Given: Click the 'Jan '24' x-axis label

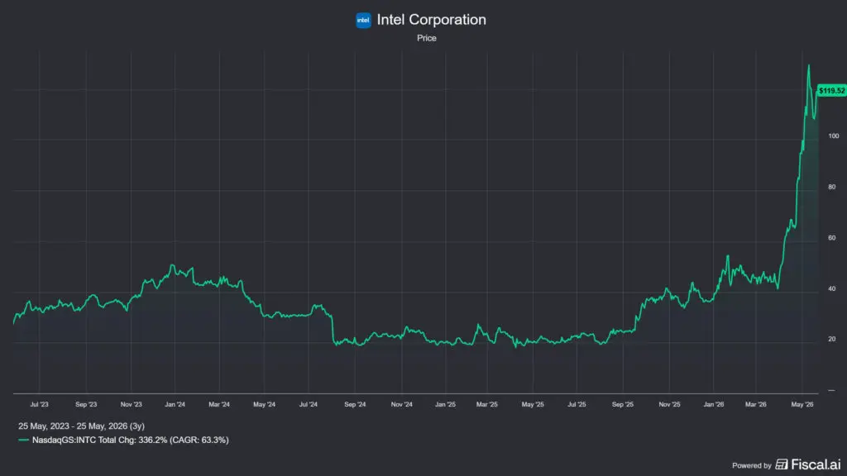Looking at the screenshot, I should (175, 404).
